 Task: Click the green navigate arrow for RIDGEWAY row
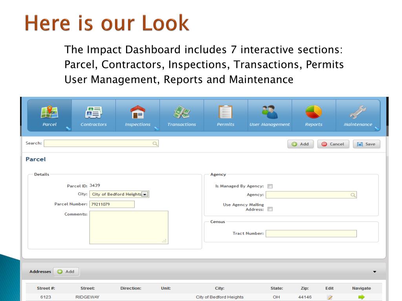point(362,297)
